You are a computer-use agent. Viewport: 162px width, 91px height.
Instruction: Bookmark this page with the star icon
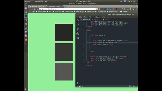(96, 9)
